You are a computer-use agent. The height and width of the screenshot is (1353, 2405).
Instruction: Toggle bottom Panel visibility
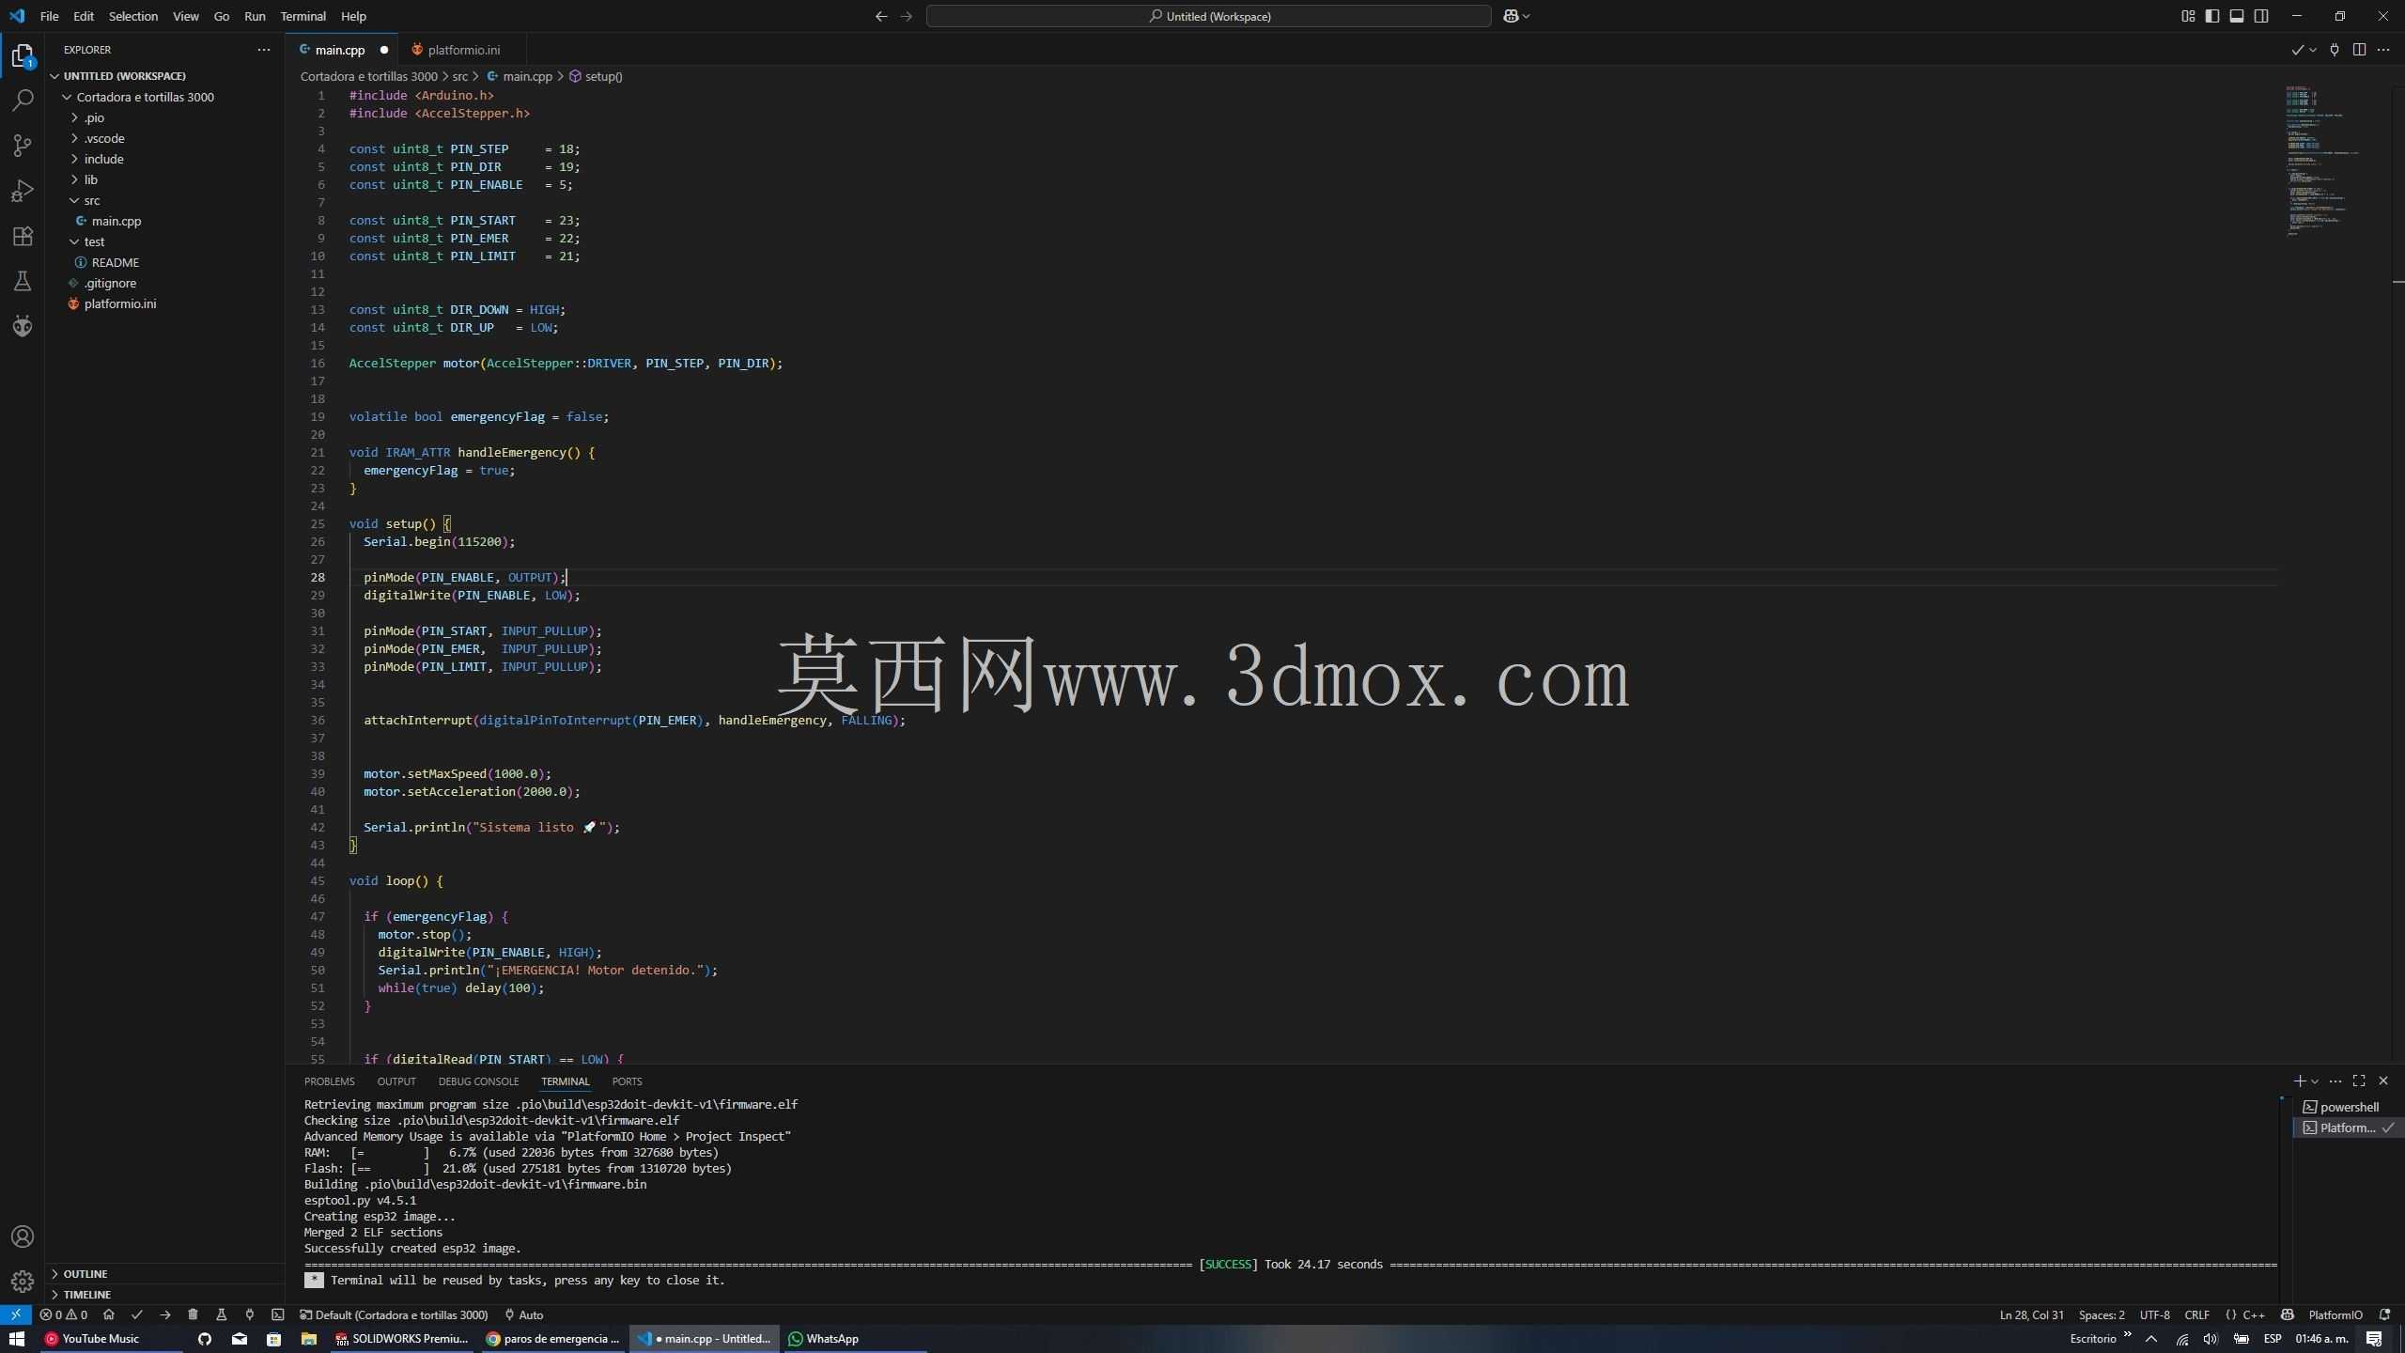click(2237, 16)
